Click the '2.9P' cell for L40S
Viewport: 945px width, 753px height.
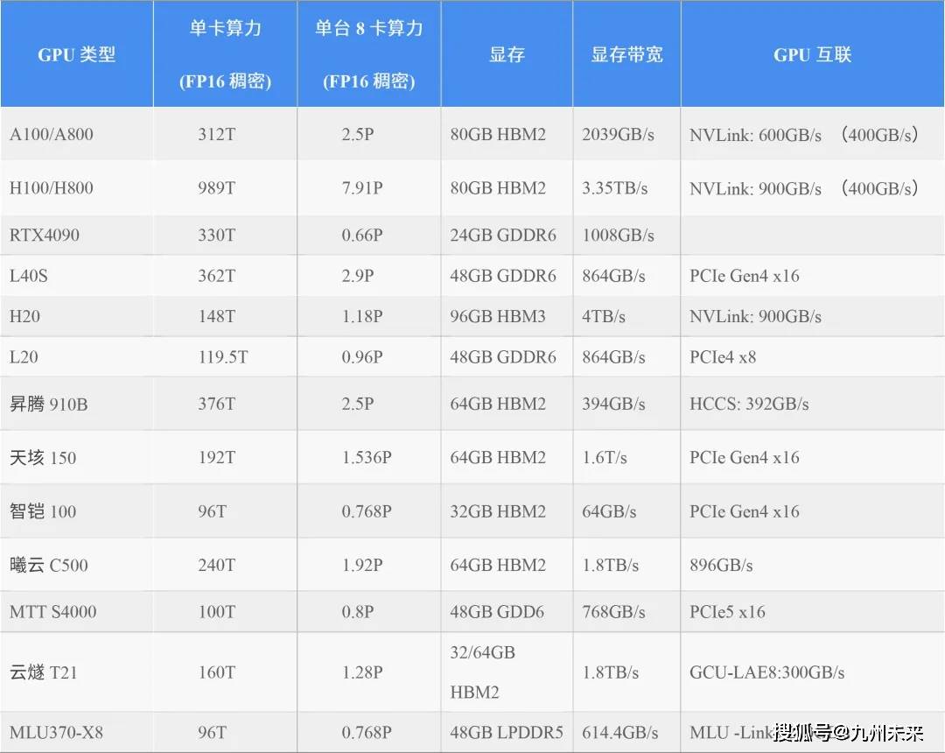[x=358, y=276]
